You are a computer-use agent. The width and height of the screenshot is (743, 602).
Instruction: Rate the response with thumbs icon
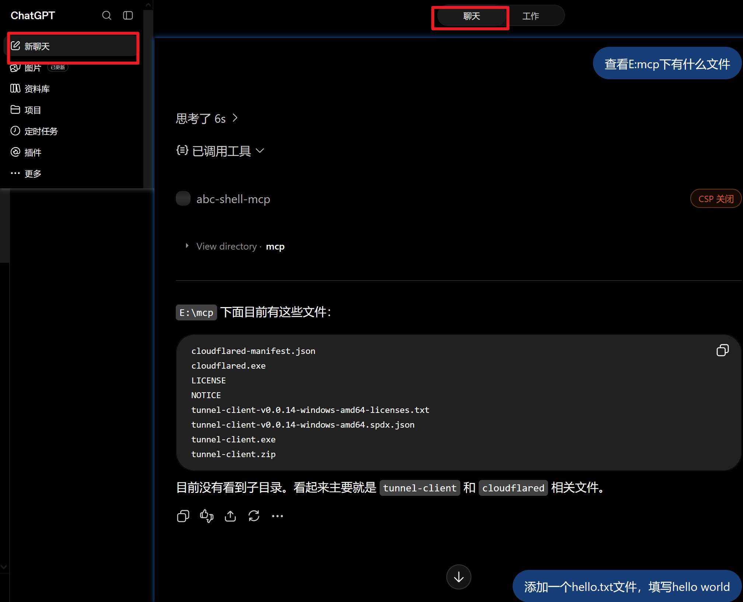pos(207,516)
